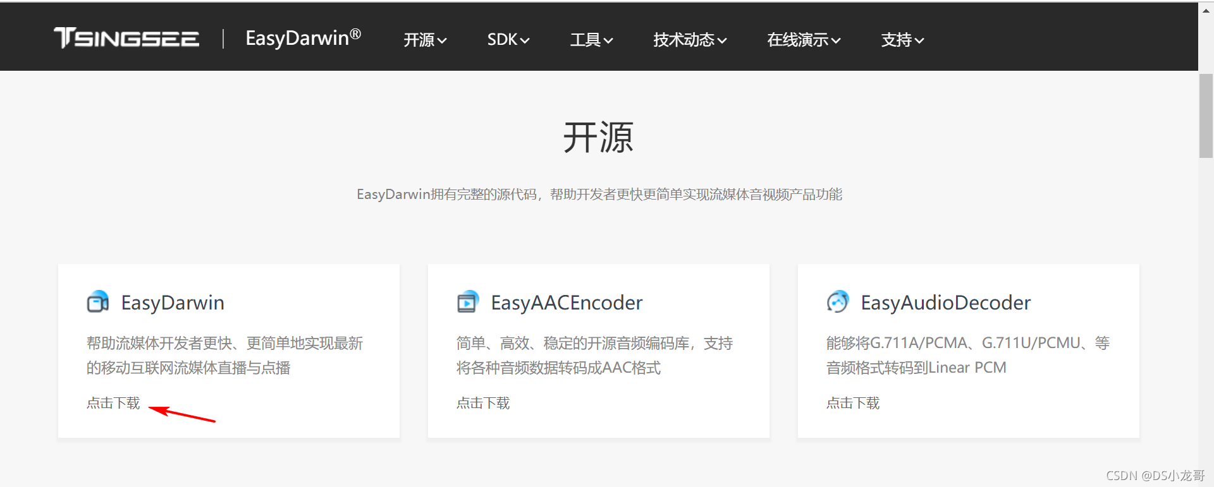Open the 开源 navigation menu
The image size is (1214, 487).
click(x=425, y=40)
